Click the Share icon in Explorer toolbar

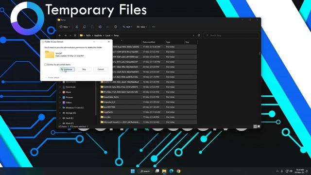[x=108, y=27]
